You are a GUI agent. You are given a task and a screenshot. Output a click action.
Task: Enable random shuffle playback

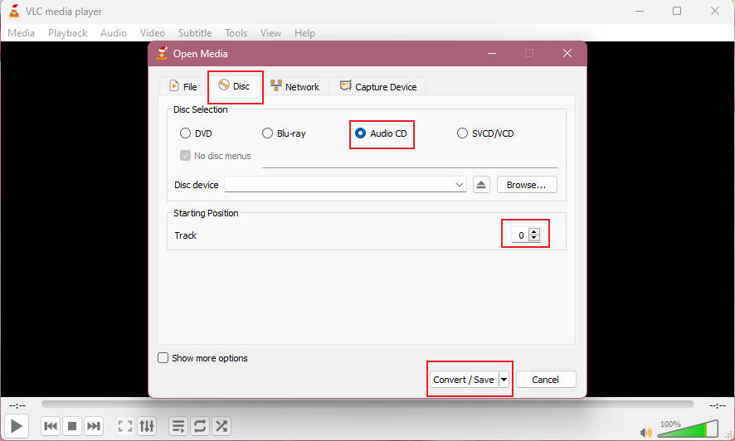coord(221,426)
